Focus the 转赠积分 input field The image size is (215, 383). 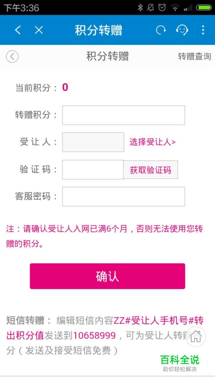124,115
